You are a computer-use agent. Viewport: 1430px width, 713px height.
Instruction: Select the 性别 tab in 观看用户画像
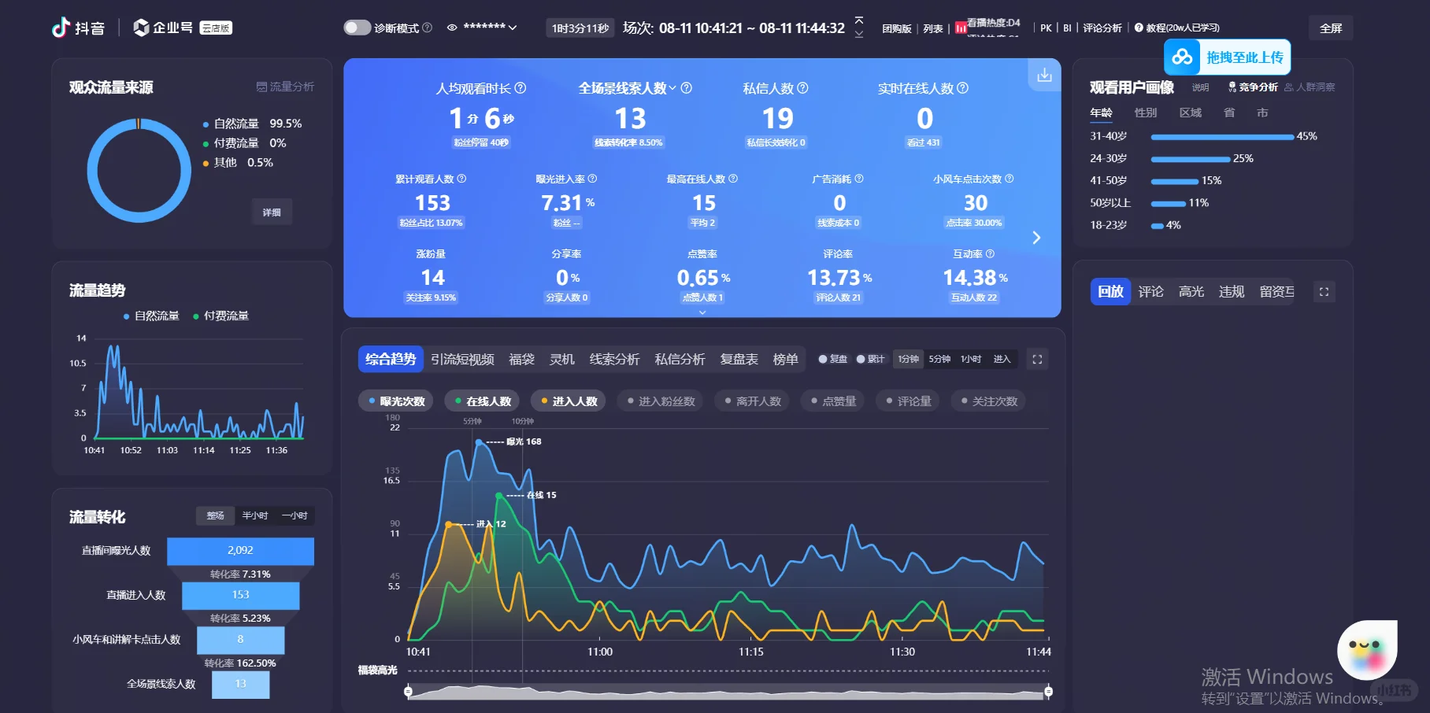[x=1146, y=113]
